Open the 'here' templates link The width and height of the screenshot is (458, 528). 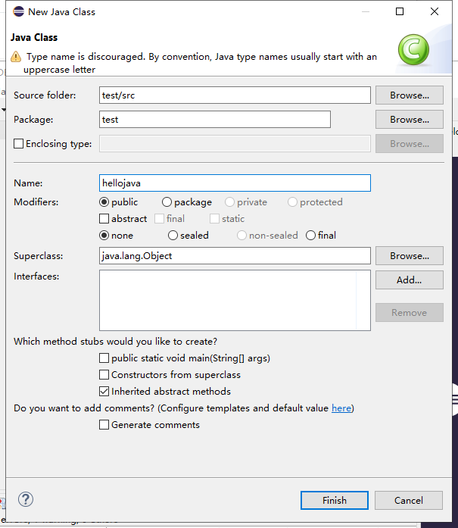point(341,408)
